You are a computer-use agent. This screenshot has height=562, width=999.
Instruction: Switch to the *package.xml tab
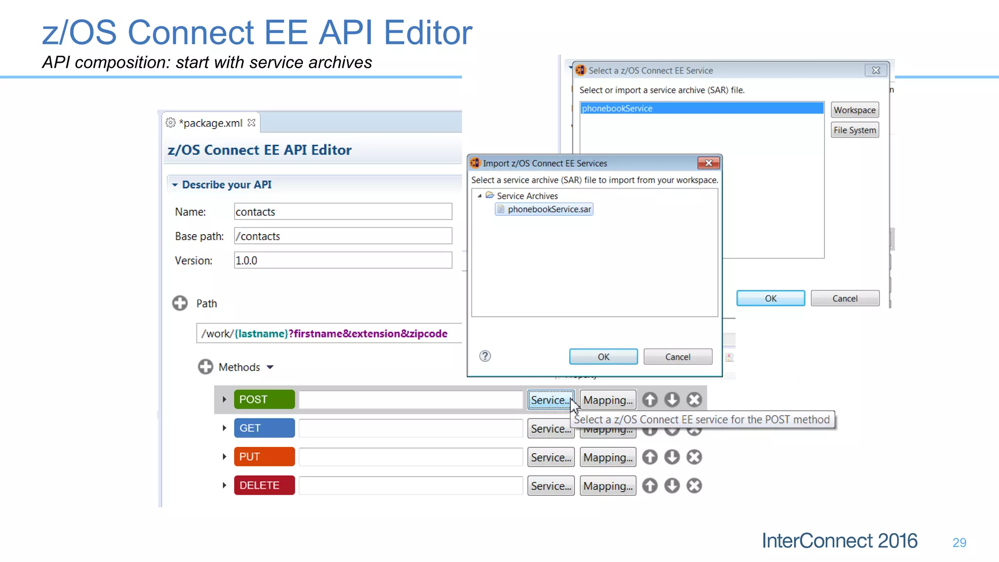click(x=211, y=123)
